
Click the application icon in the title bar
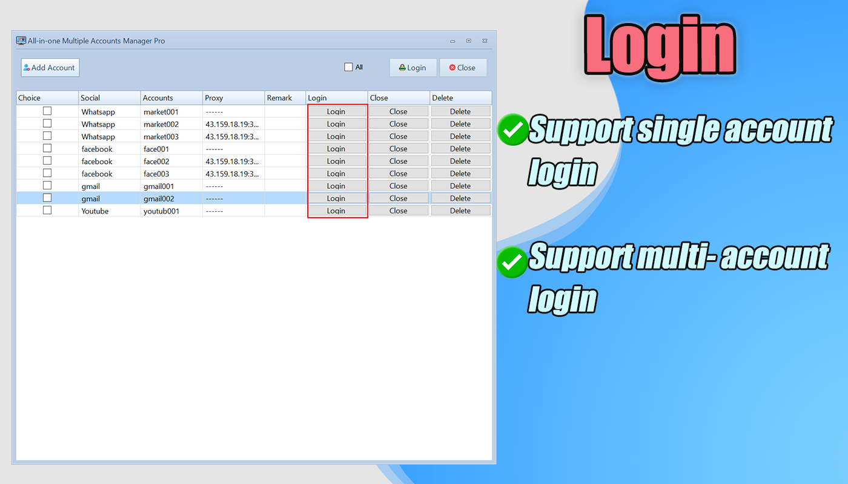(21, 40)
